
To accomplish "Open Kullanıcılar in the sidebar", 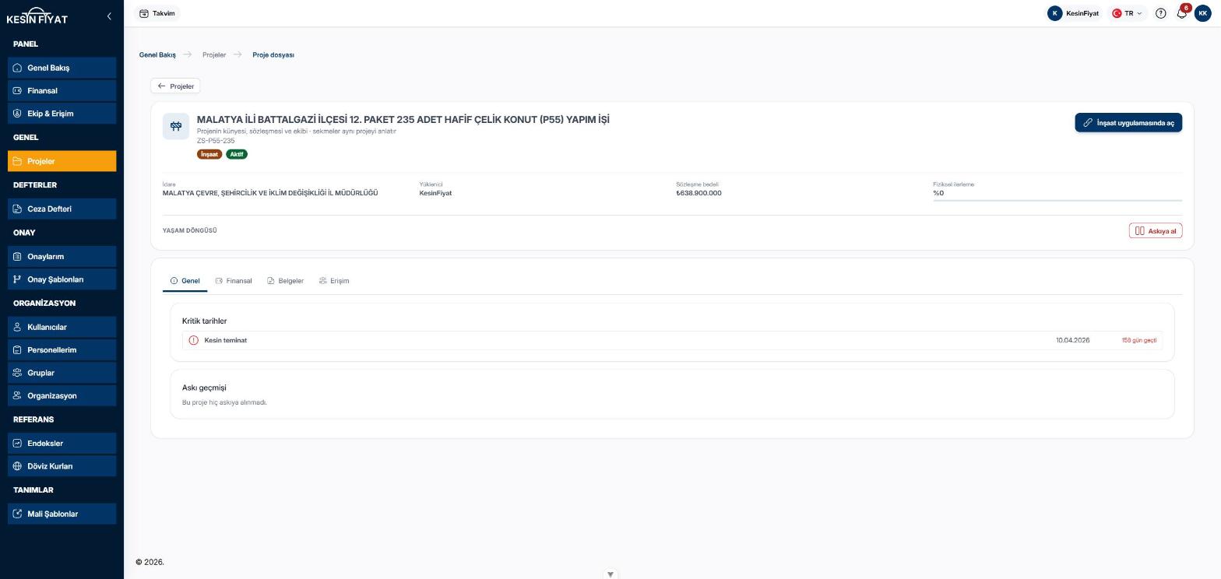I will 62,327.
